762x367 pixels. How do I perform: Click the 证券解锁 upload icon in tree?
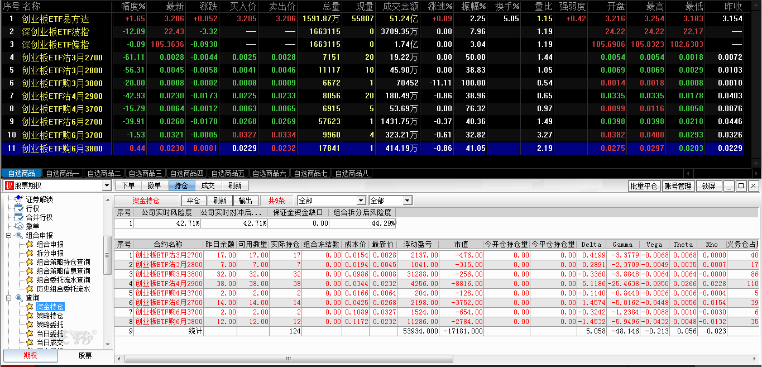pyautogui.click(x=19, y=199)
